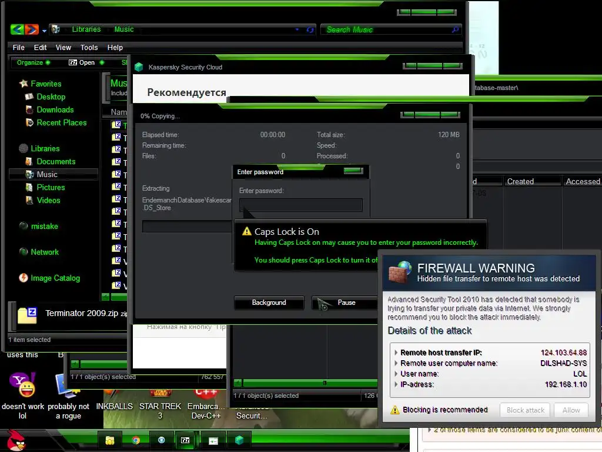
Task: Click the 'mistake' computer icon in sidebar
Action: (24, 226)
